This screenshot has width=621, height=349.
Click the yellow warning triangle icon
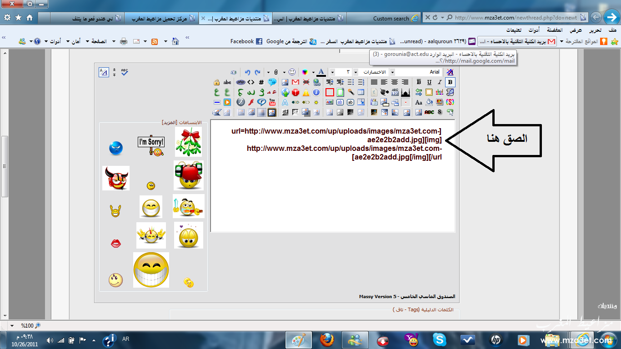pos(306,92)
